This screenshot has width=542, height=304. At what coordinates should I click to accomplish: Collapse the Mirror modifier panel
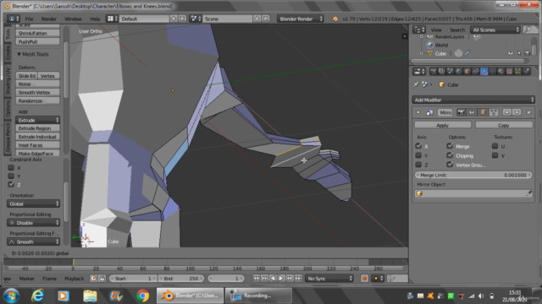[418, 112]
